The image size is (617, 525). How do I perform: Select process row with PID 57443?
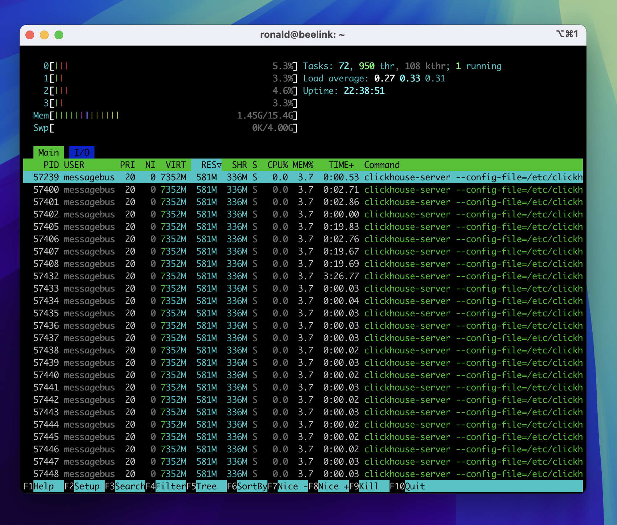303,412
